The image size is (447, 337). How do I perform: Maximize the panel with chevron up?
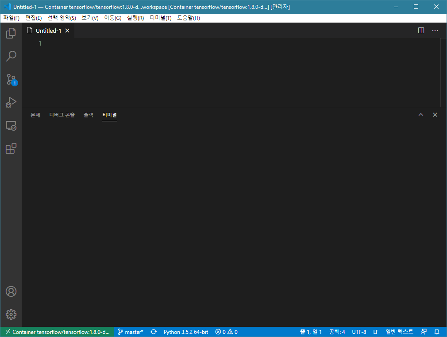point(421,115)
